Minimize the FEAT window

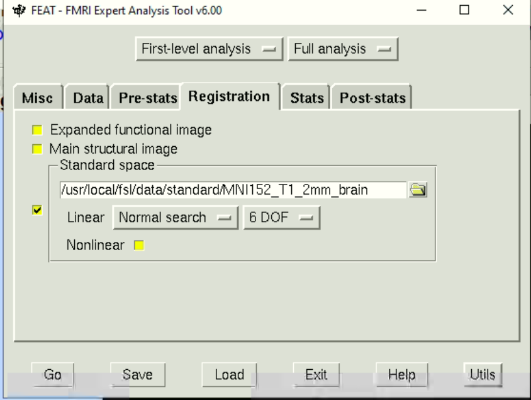[422, 10]
